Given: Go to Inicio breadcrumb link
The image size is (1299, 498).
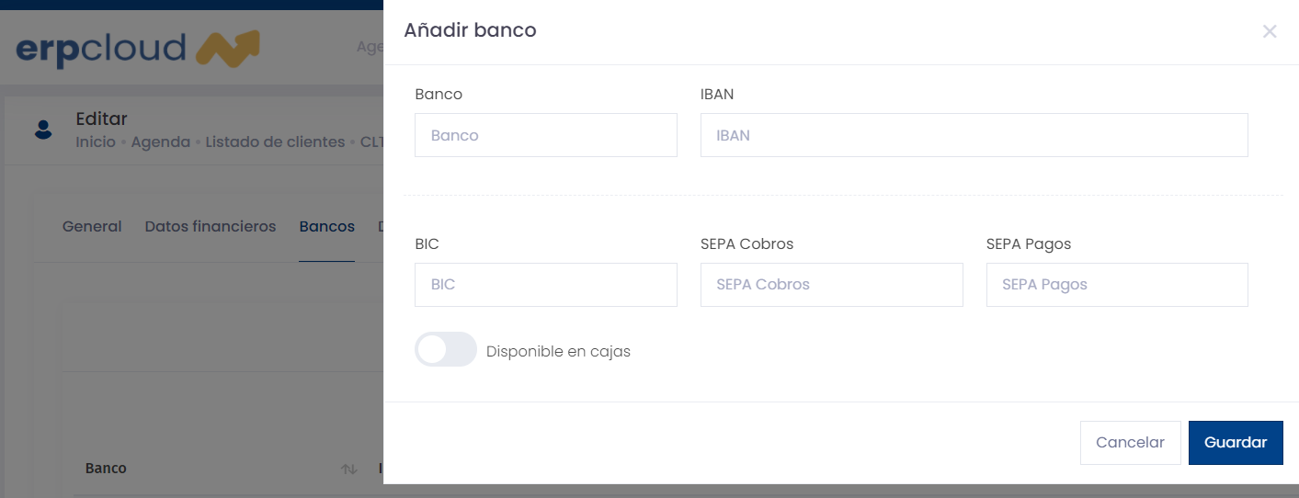Looking at the screenshot, I should (x=96, y=142).
